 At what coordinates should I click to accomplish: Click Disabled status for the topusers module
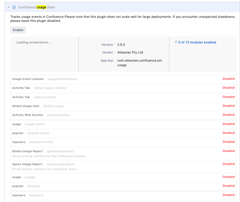point(228,195)
